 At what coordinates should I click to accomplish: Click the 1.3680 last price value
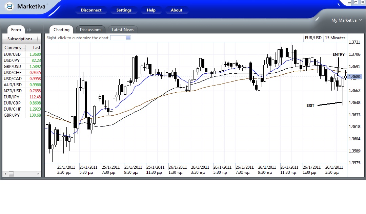point(35,54)
